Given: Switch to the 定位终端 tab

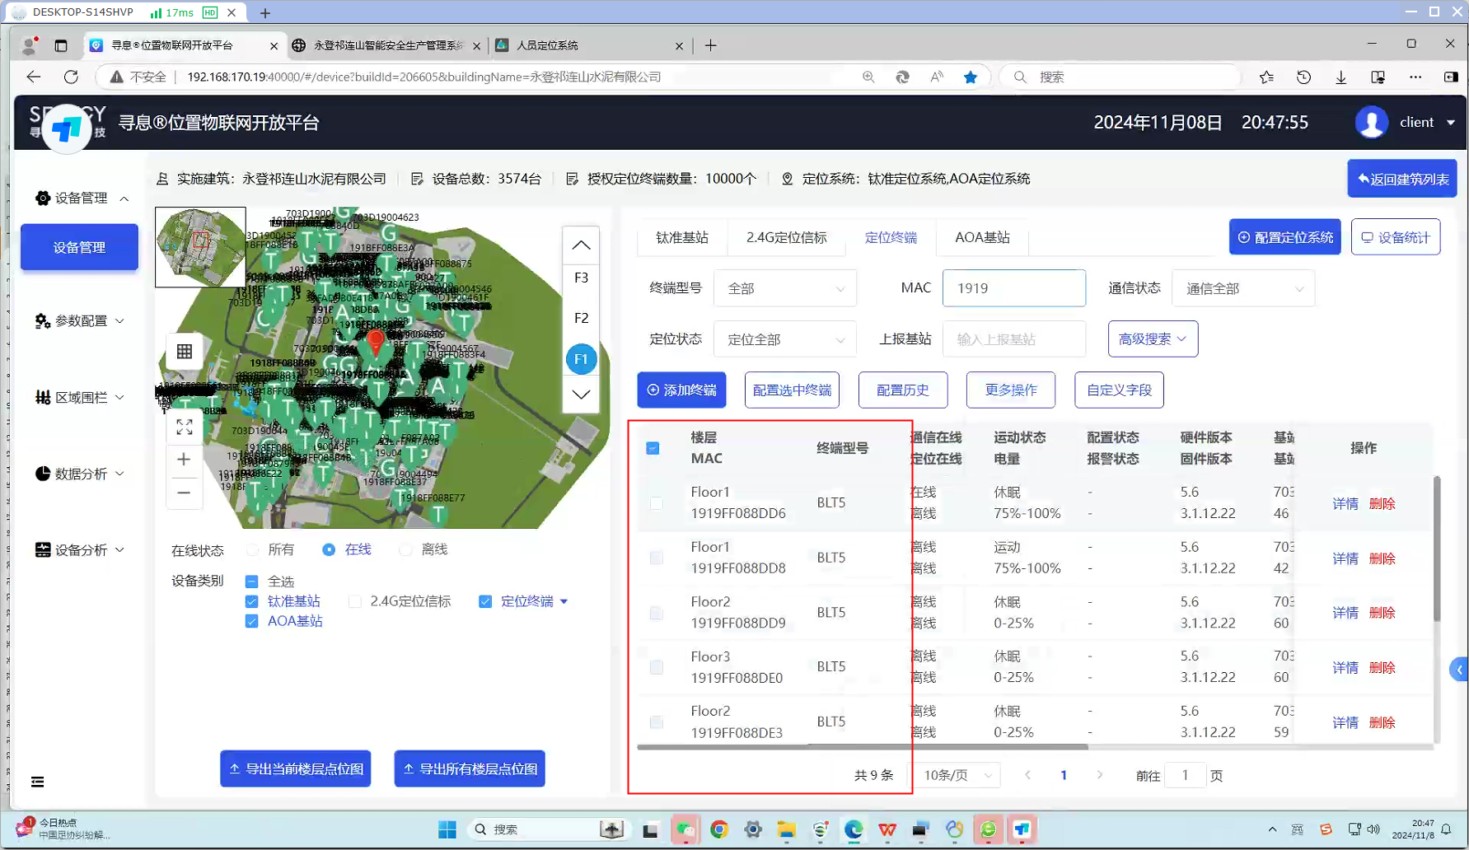Looking at the screenshot, I should click(891, 237).
